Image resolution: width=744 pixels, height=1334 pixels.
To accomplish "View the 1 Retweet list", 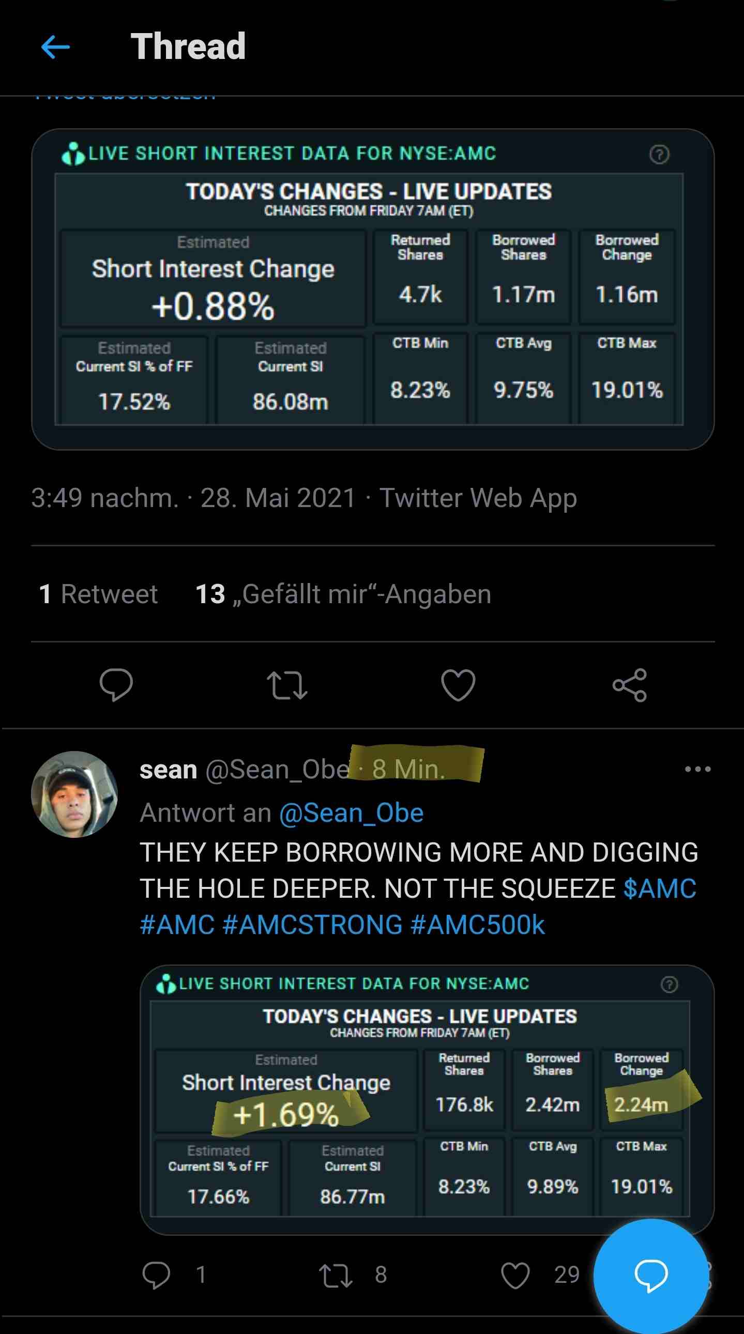I will point(98,594).
